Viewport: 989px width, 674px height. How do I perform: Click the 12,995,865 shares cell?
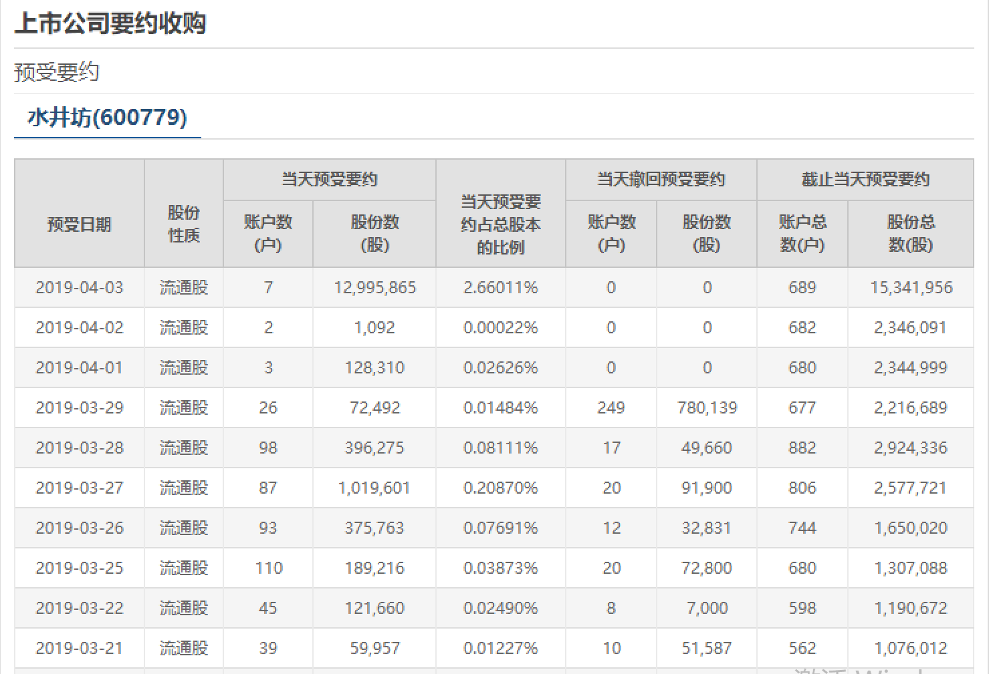point(374,288)
